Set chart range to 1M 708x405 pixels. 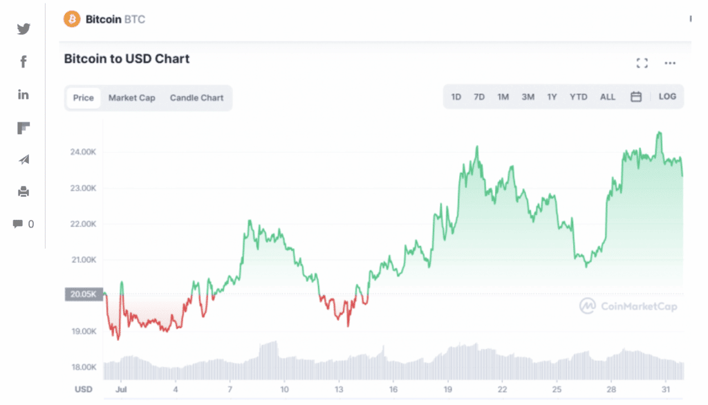click(503, 97)
